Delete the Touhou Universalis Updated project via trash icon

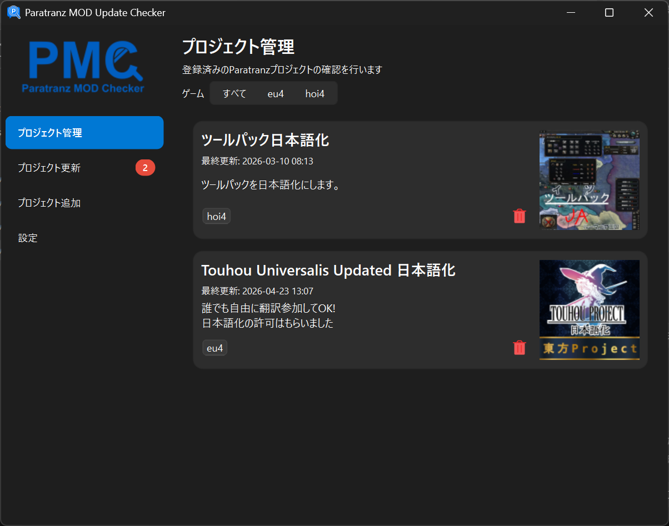520,348
